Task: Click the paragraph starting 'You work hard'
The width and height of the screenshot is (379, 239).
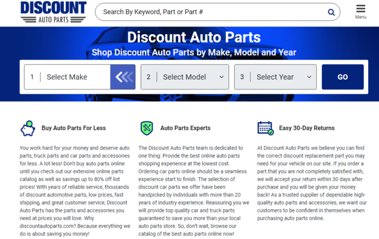Action: click(x=75, y=191)
